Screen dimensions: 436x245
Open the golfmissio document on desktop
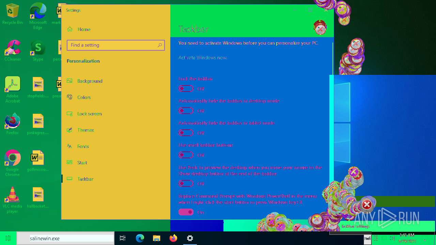(x=38, y=161)
